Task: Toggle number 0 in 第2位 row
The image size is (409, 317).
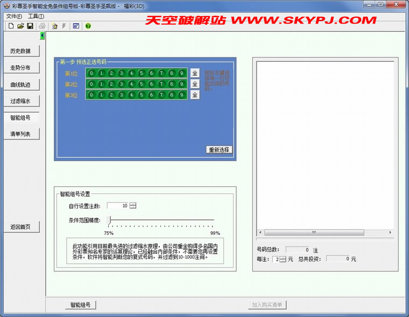Action: coord(91,84)
